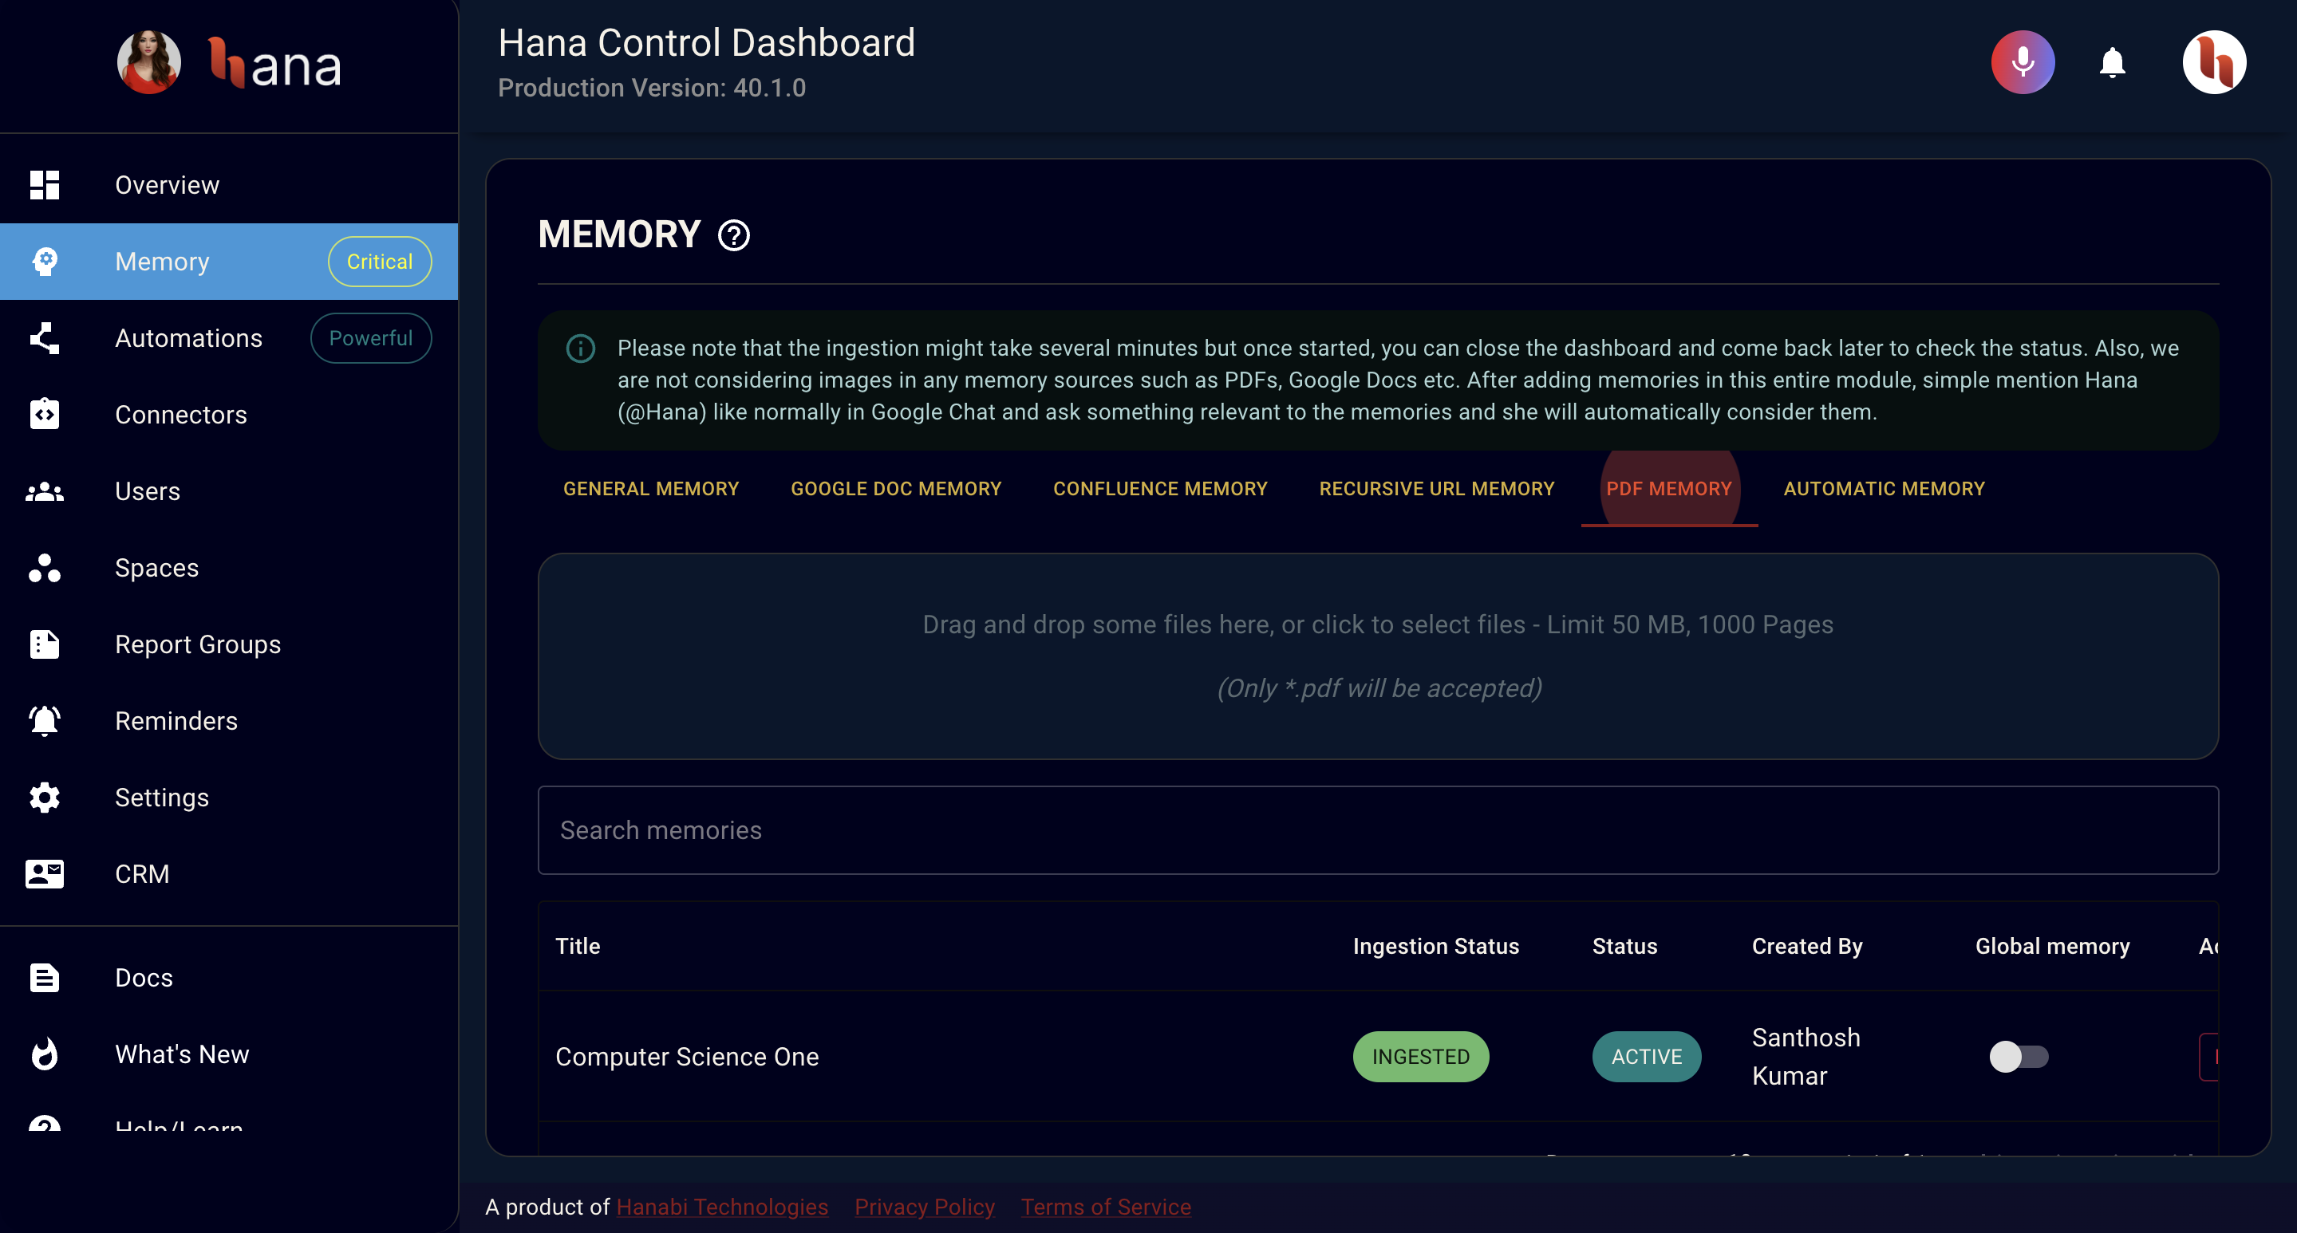Click the Report Groups sidebar icon
Image resolution: width=2297 pixels, height=1233 pixels.
tap(45, 644)
